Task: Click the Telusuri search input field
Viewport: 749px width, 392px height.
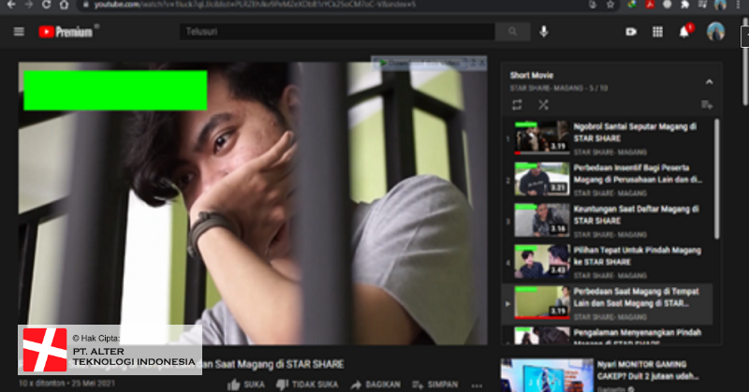Action: [337, 32]
